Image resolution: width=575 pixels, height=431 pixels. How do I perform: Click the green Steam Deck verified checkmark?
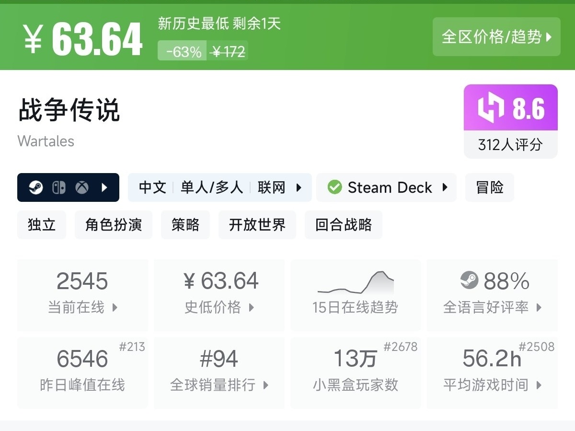pos(335,187)
